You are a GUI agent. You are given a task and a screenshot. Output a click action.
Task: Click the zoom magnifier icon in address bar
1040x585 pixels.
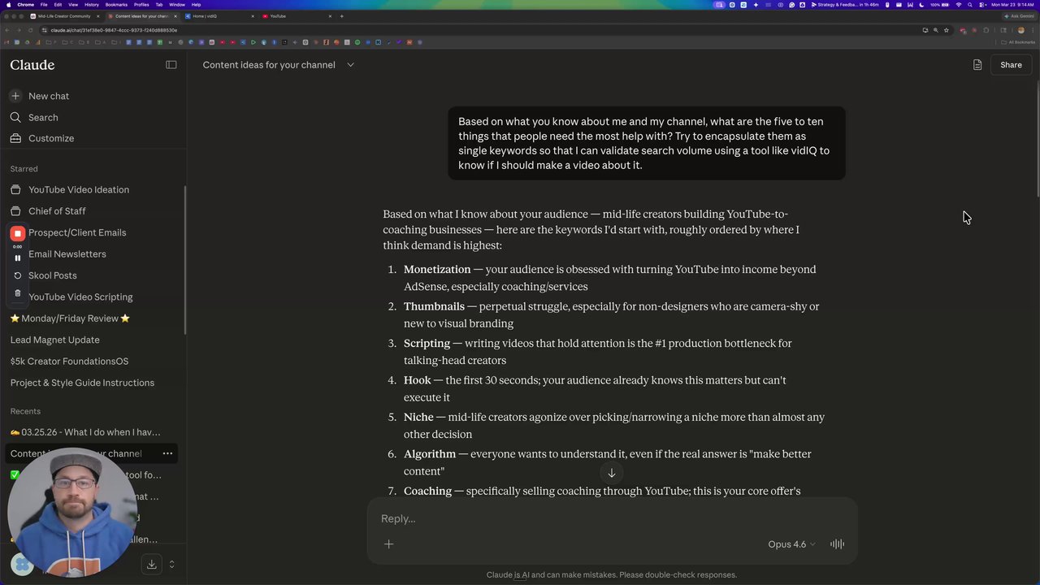pos(935,30)
